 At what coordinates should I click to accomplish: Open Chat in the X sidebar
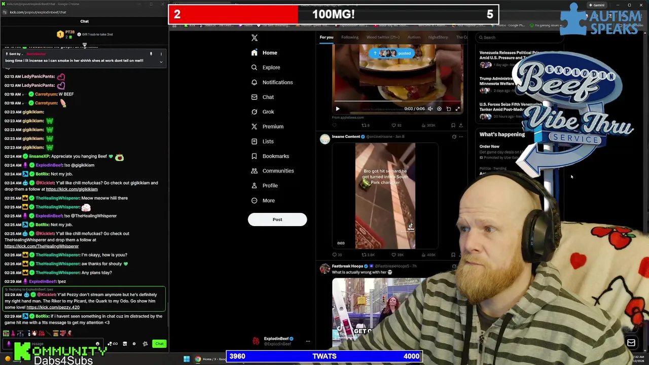pos(263,97)
